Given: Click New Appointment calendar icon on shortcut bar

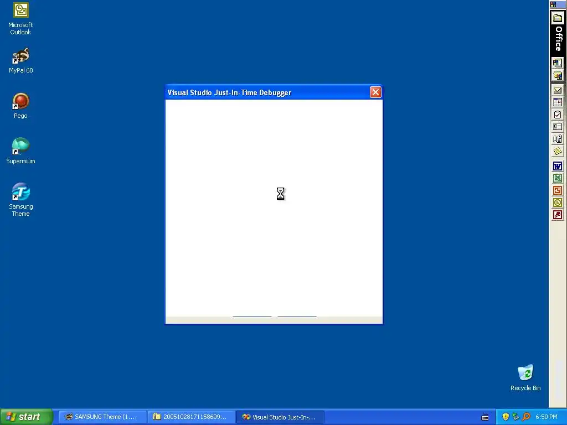Looking at the screenshot, I should (558, 102).
